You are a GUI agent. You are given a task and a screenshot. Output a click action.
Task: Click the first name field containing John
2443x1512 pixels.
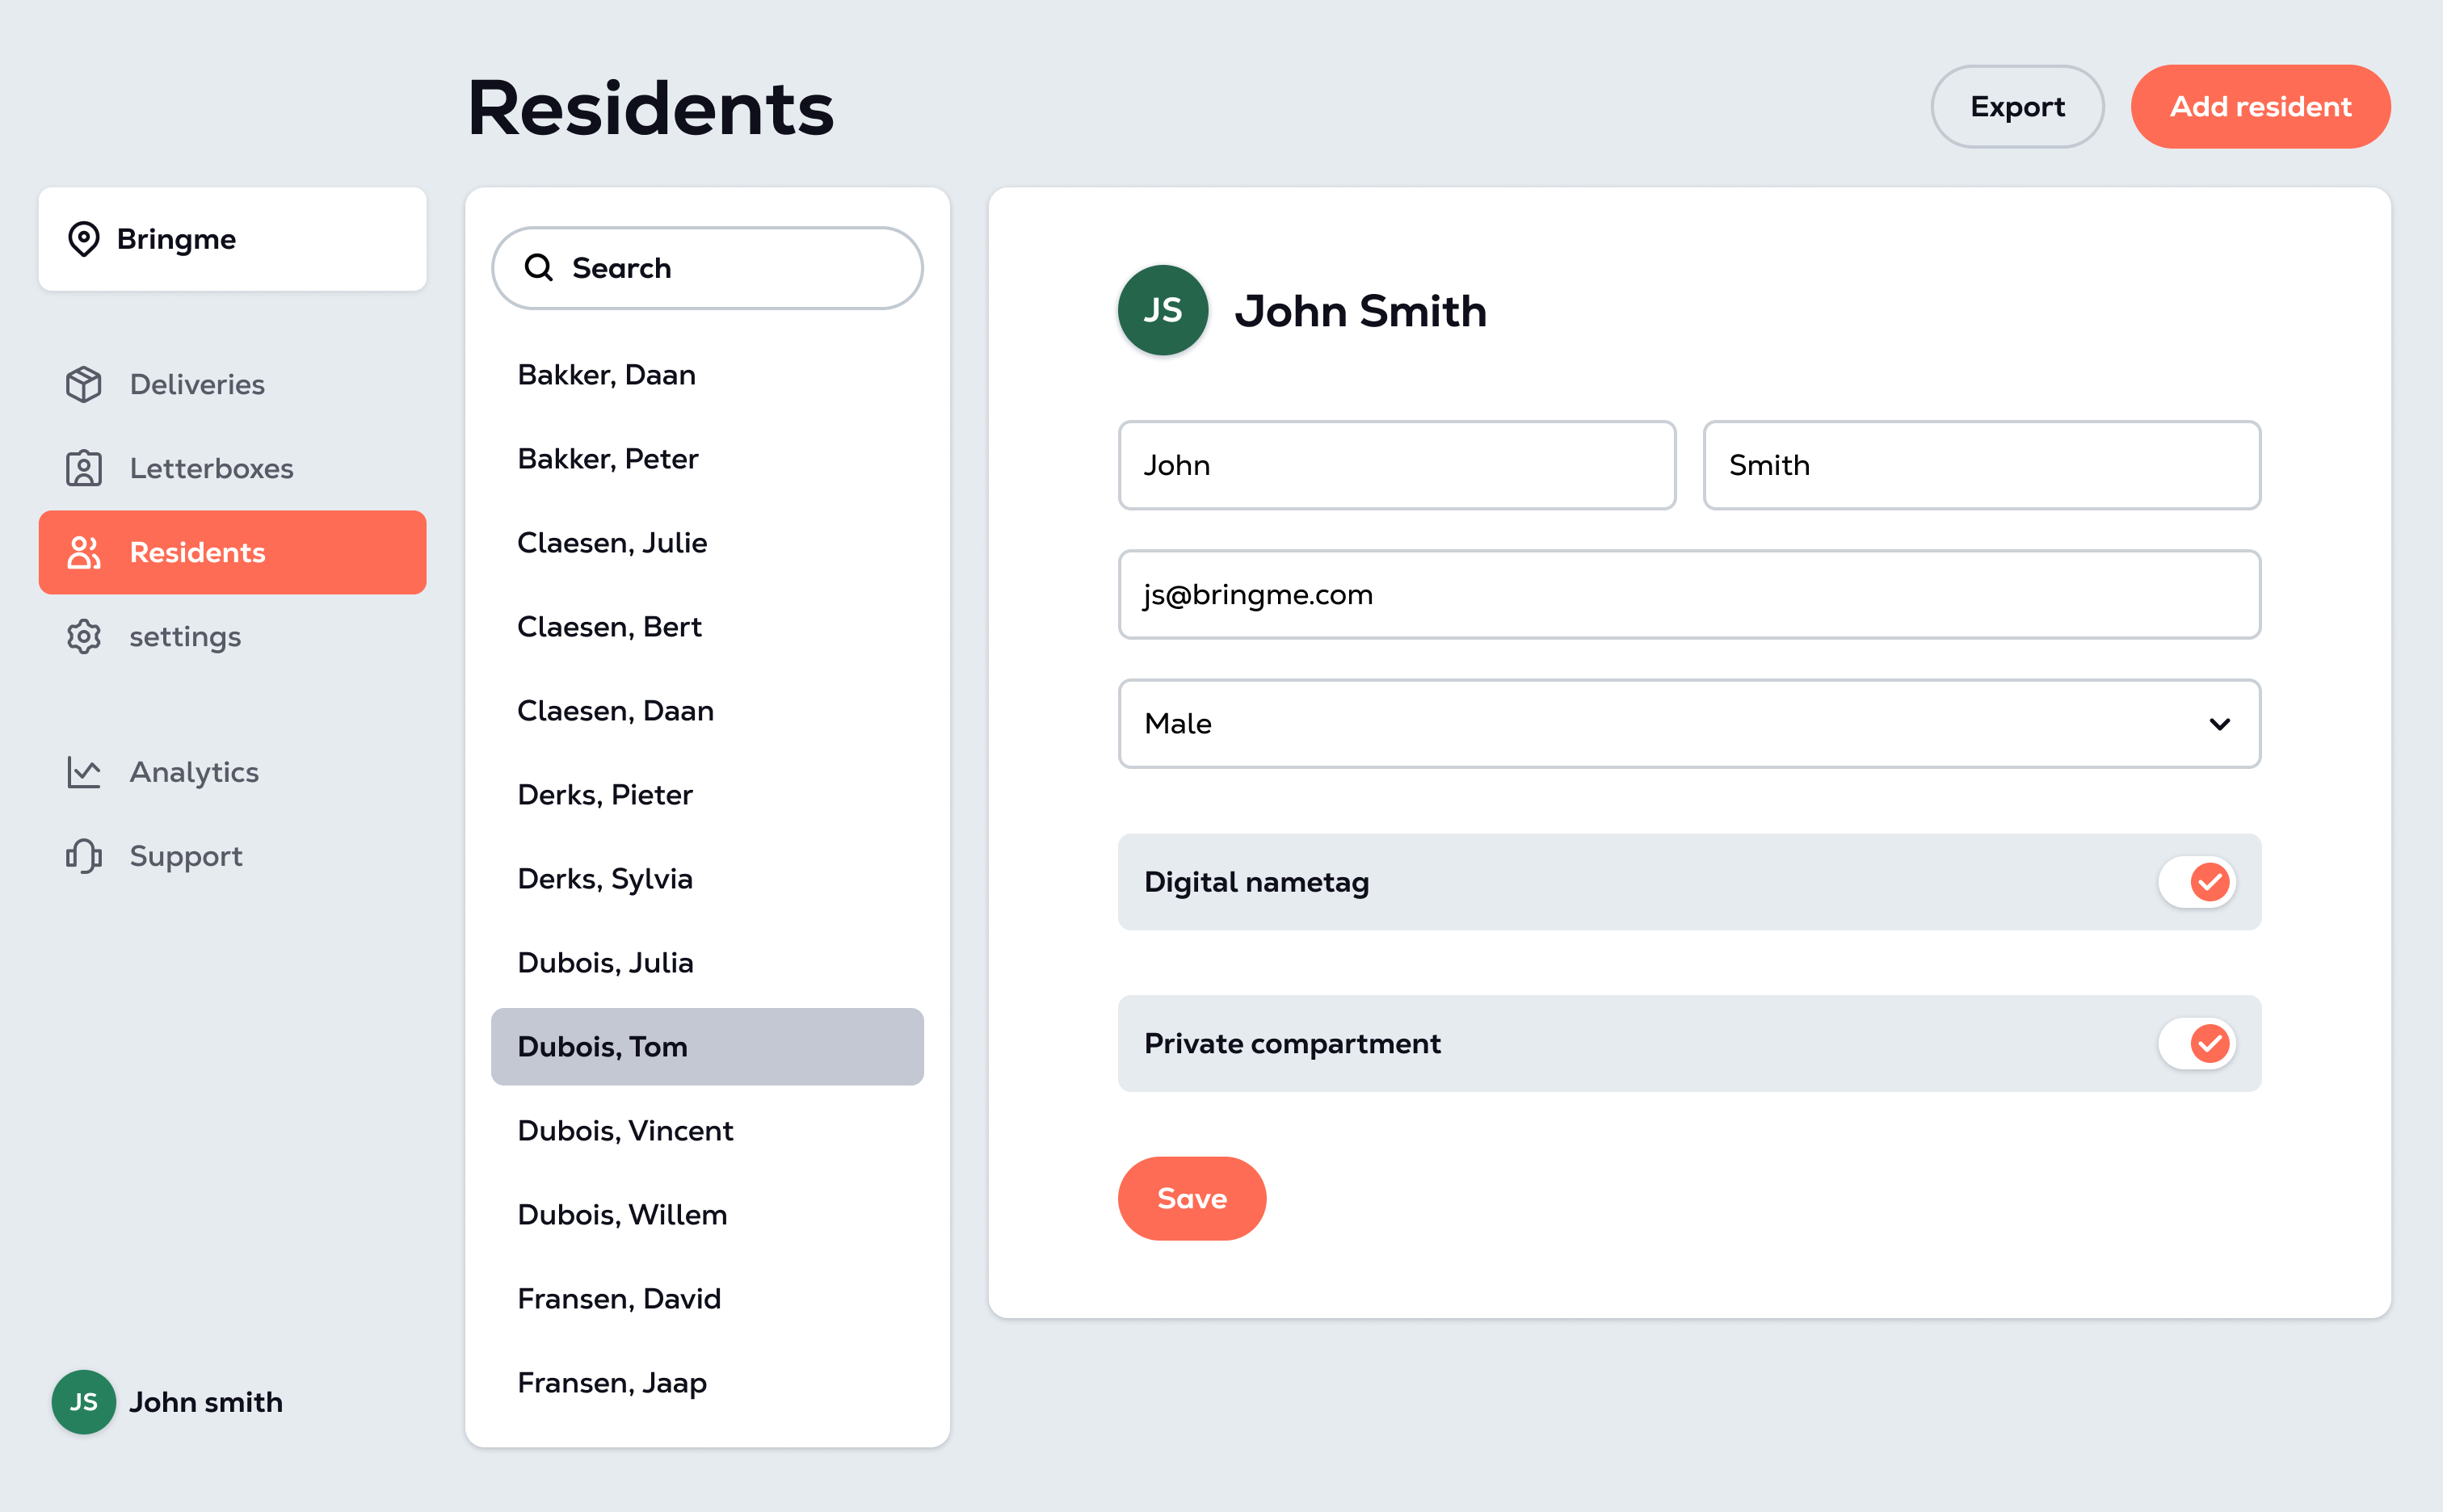(x=1396, y=465)
